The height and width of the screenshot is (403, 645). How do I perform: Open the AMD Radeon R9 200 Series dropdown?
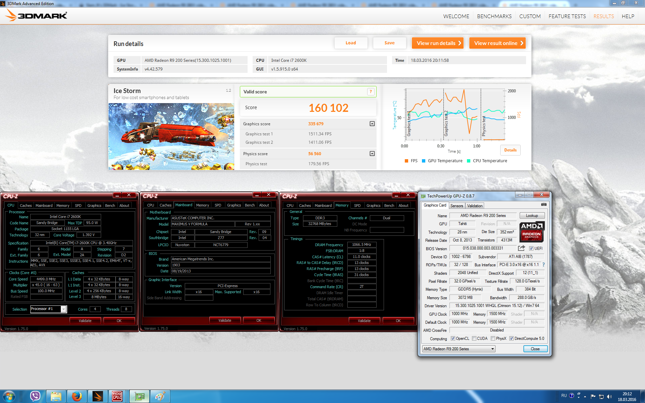click(x=459, y=349)
